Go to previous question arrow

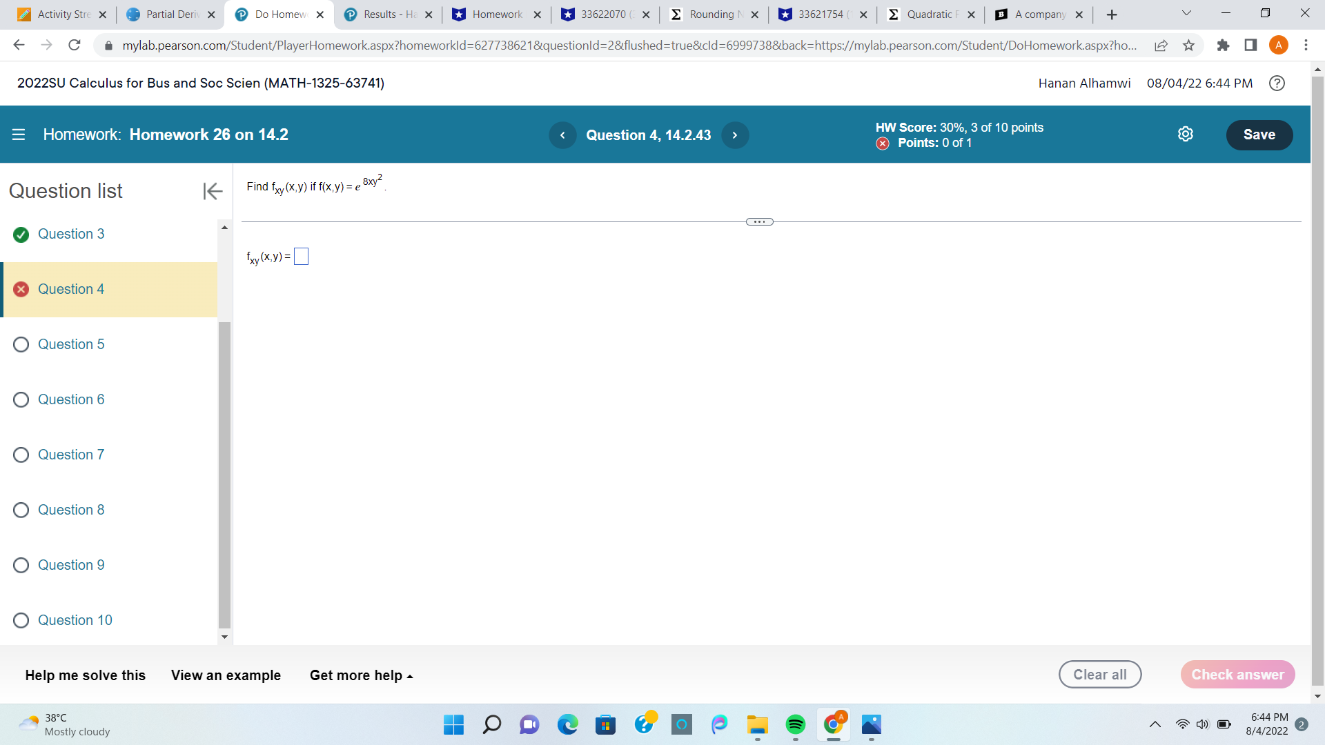pos(562,135)
